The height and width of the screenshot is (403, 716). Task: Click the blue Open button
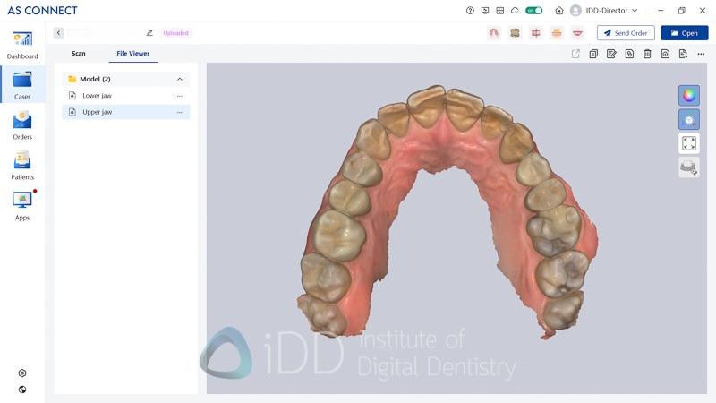[x=684, y=33]
